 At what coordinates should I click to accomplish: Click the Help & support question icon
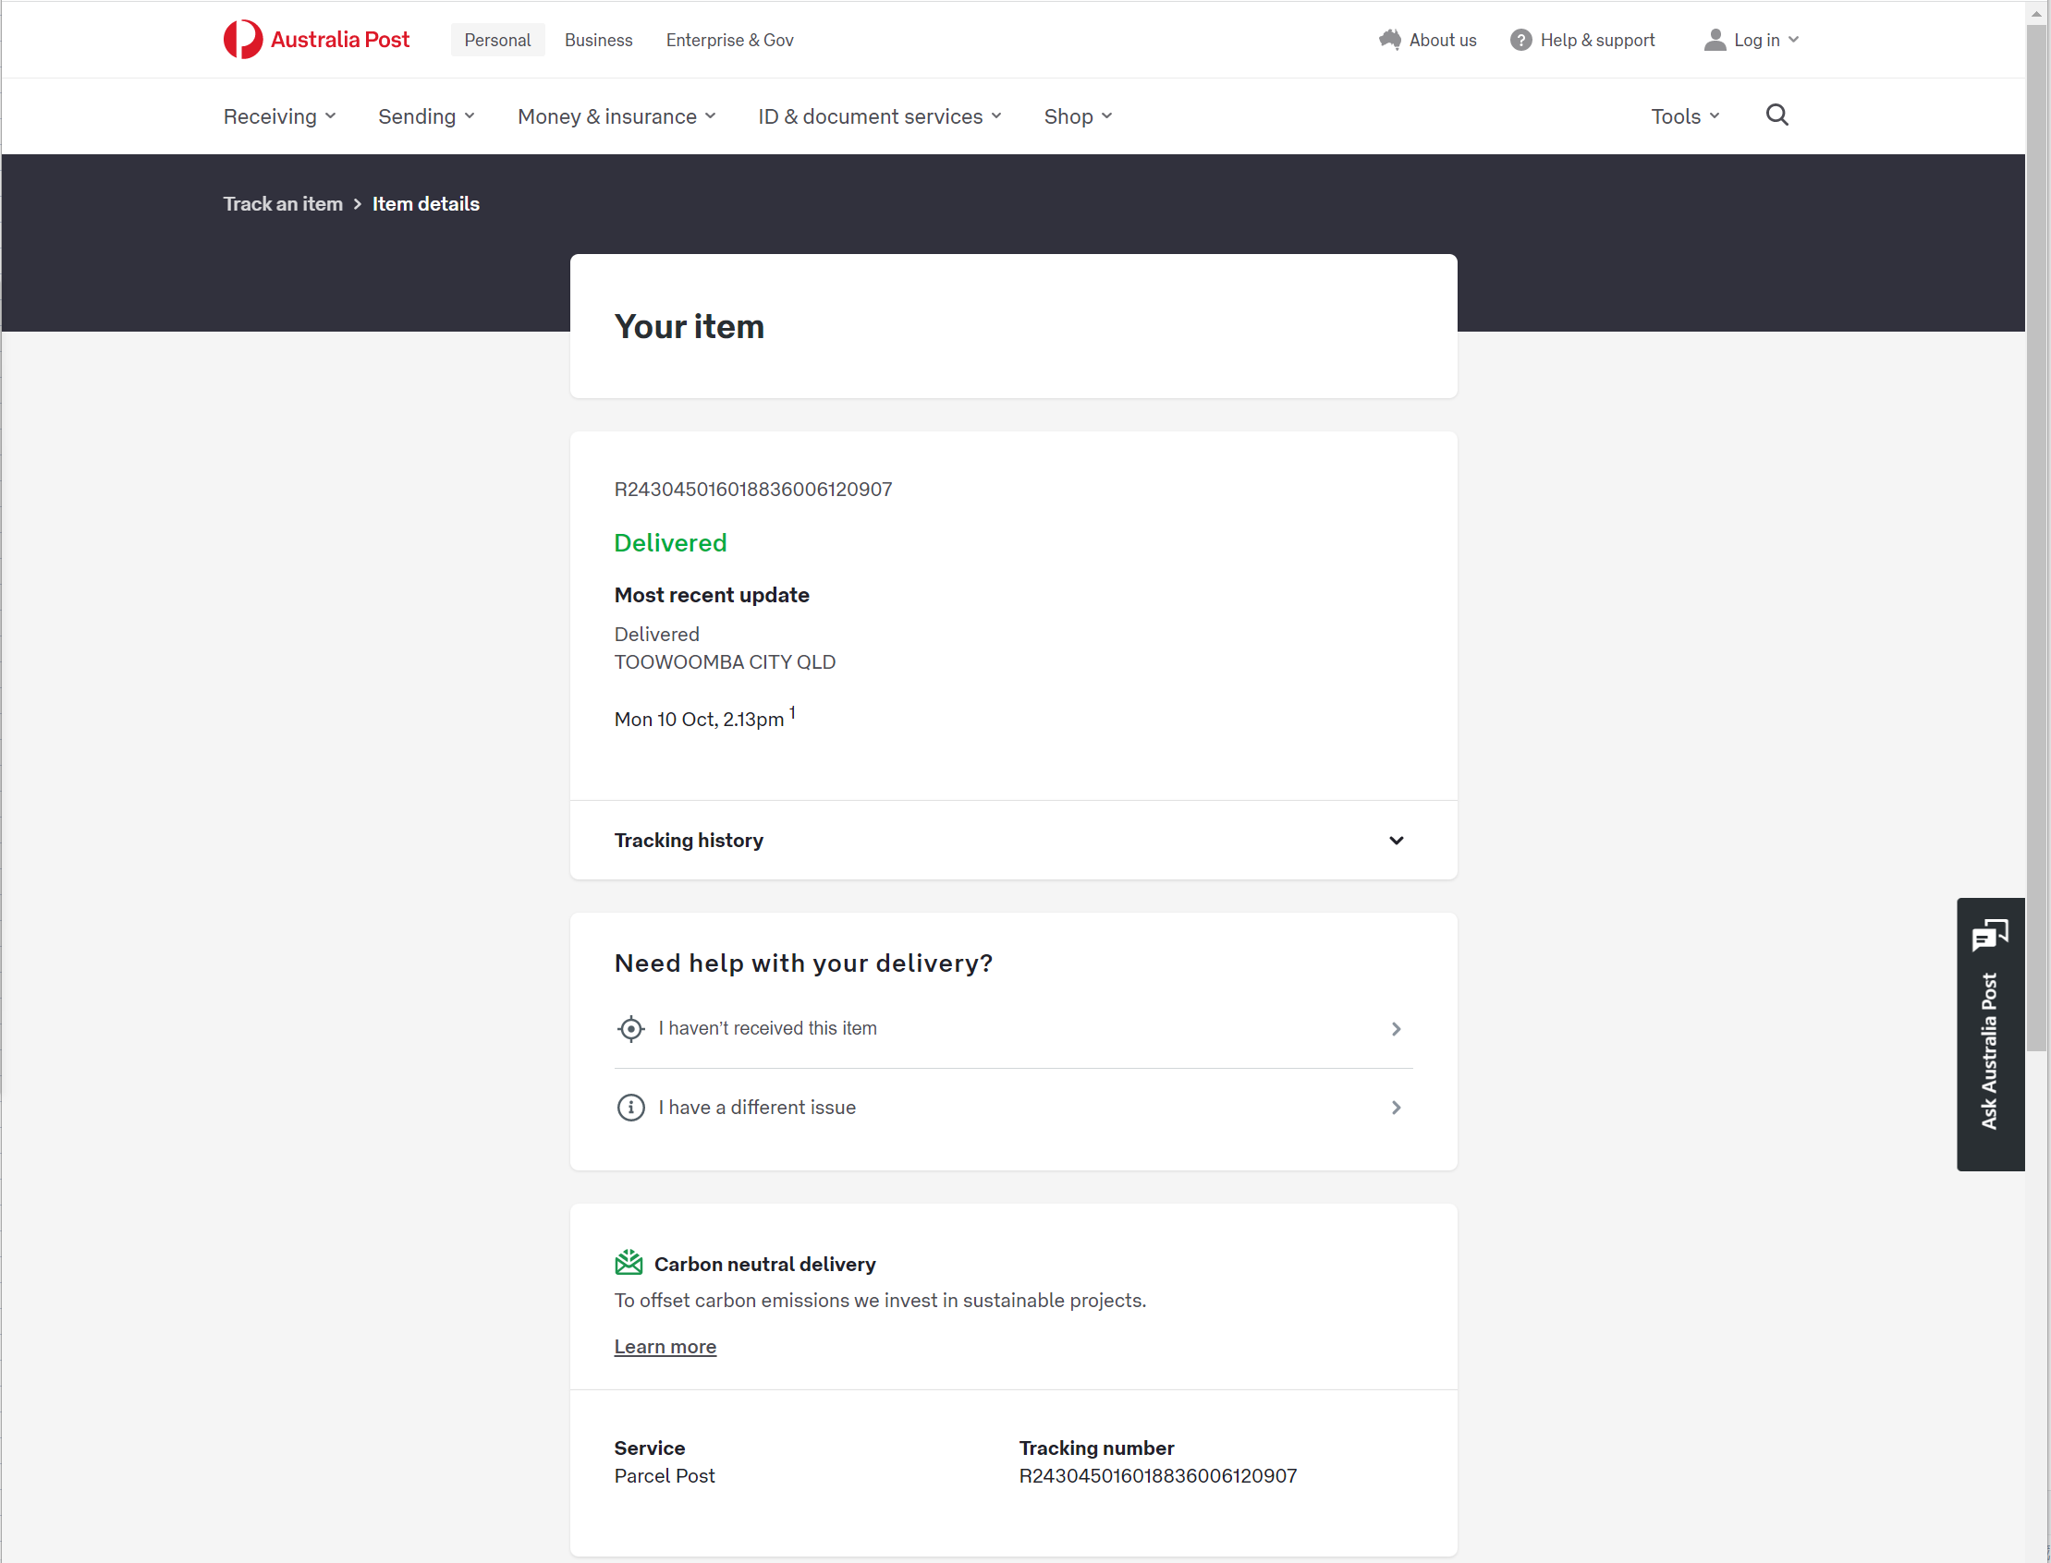click(1520, 40)
